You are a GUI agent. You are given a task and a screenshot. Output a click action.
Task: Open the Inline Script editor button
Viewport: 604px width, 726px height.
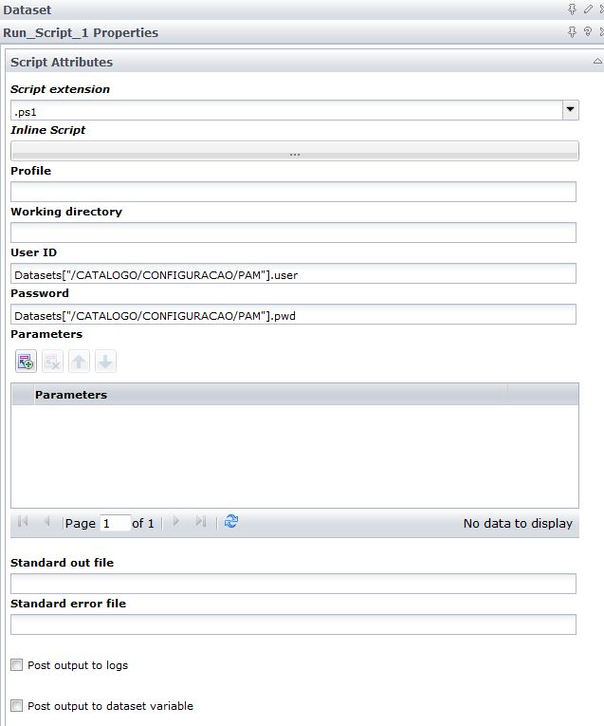(295, 151)
